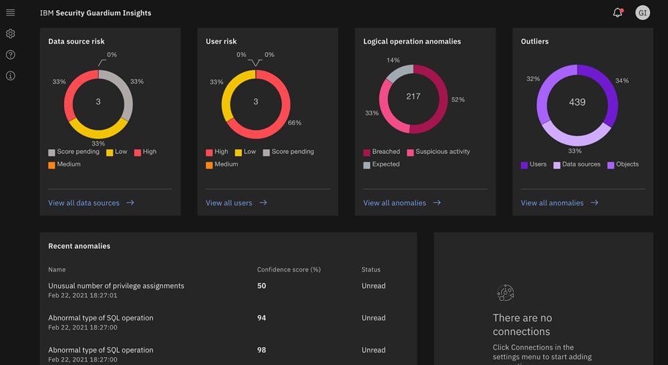Click the connections icon in empty panel

click(505, 293)
